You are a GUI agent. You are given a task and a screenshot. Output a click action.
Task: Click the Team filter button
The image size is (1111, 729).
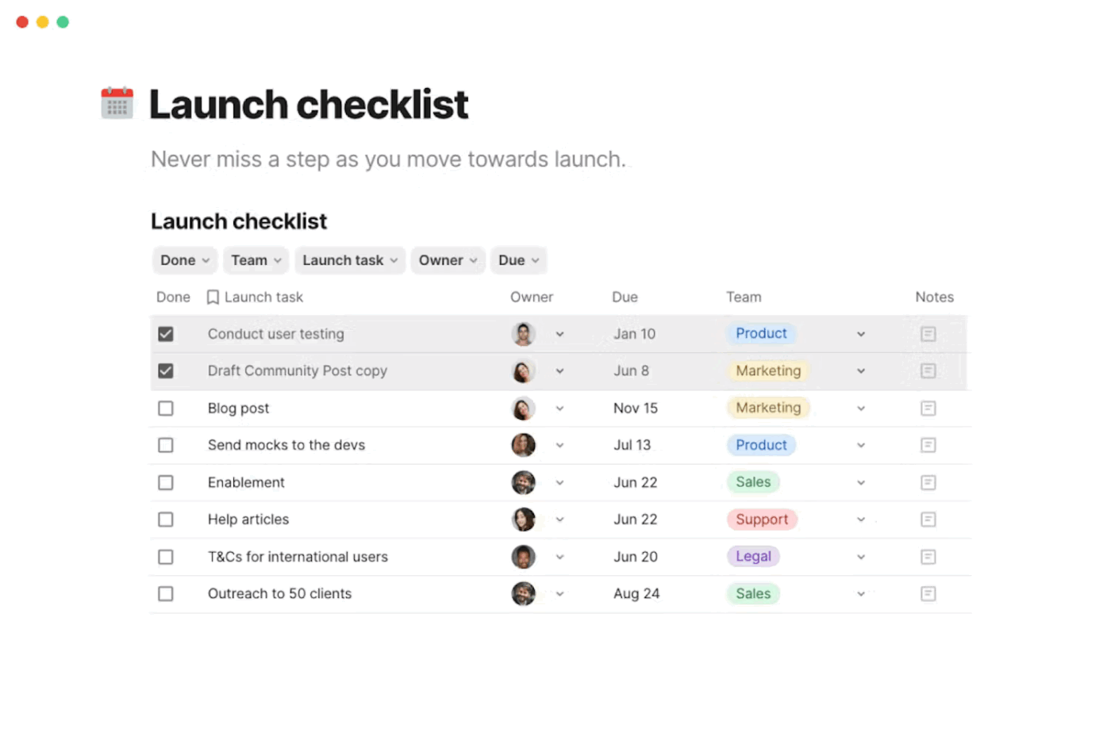256,260
